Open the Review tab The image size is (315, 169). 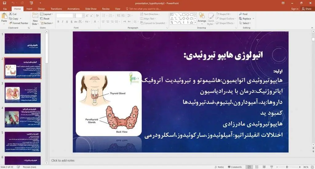click(106, 9)
